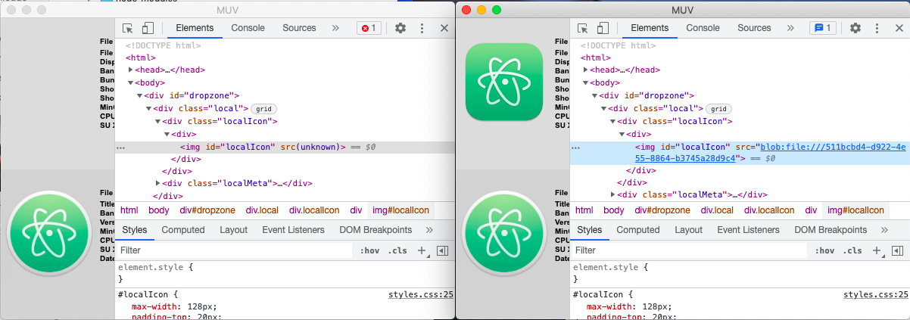This screenshot has width=910, height=320.
Task: Show more style panes in right window
Action: point(884,230)
